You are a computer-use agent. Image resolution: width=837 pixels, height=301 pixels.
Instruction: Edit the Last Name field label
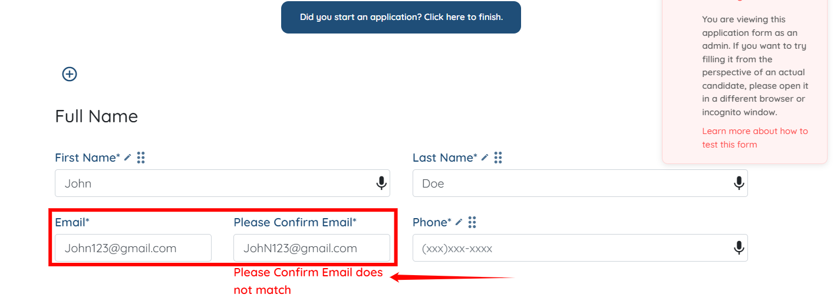485,158
